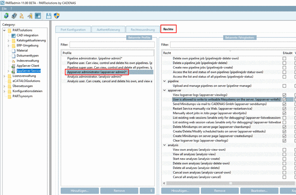
Task: Enable List existing web sessions checkbox
Action: [284, 118]
